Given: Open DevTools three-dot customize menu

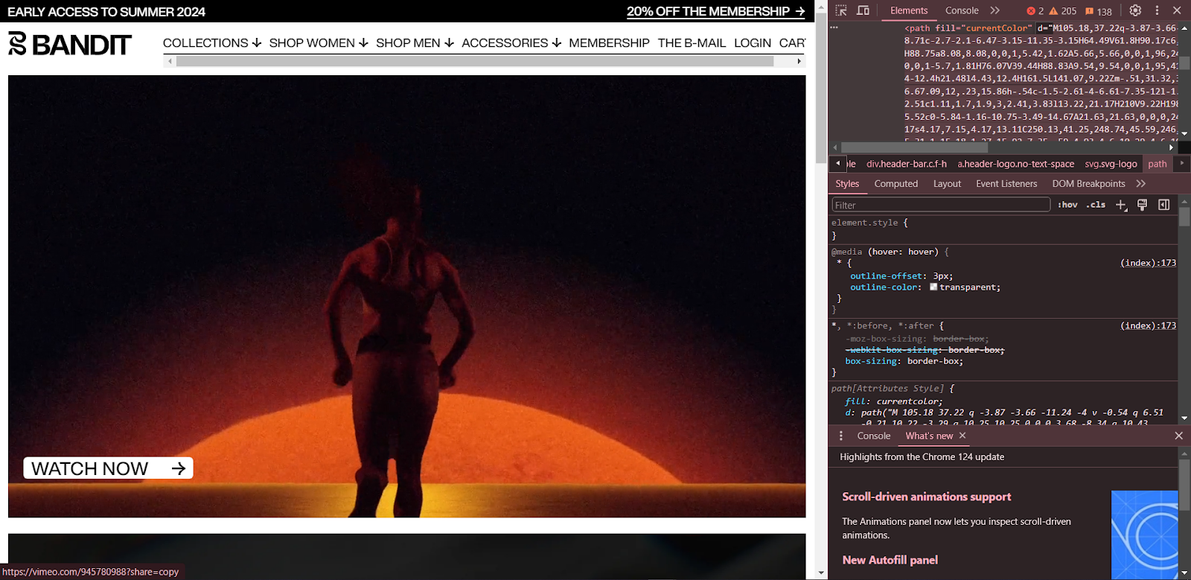Looking at the screenshot, I should pyautogui.click(x=1157, y=10).
